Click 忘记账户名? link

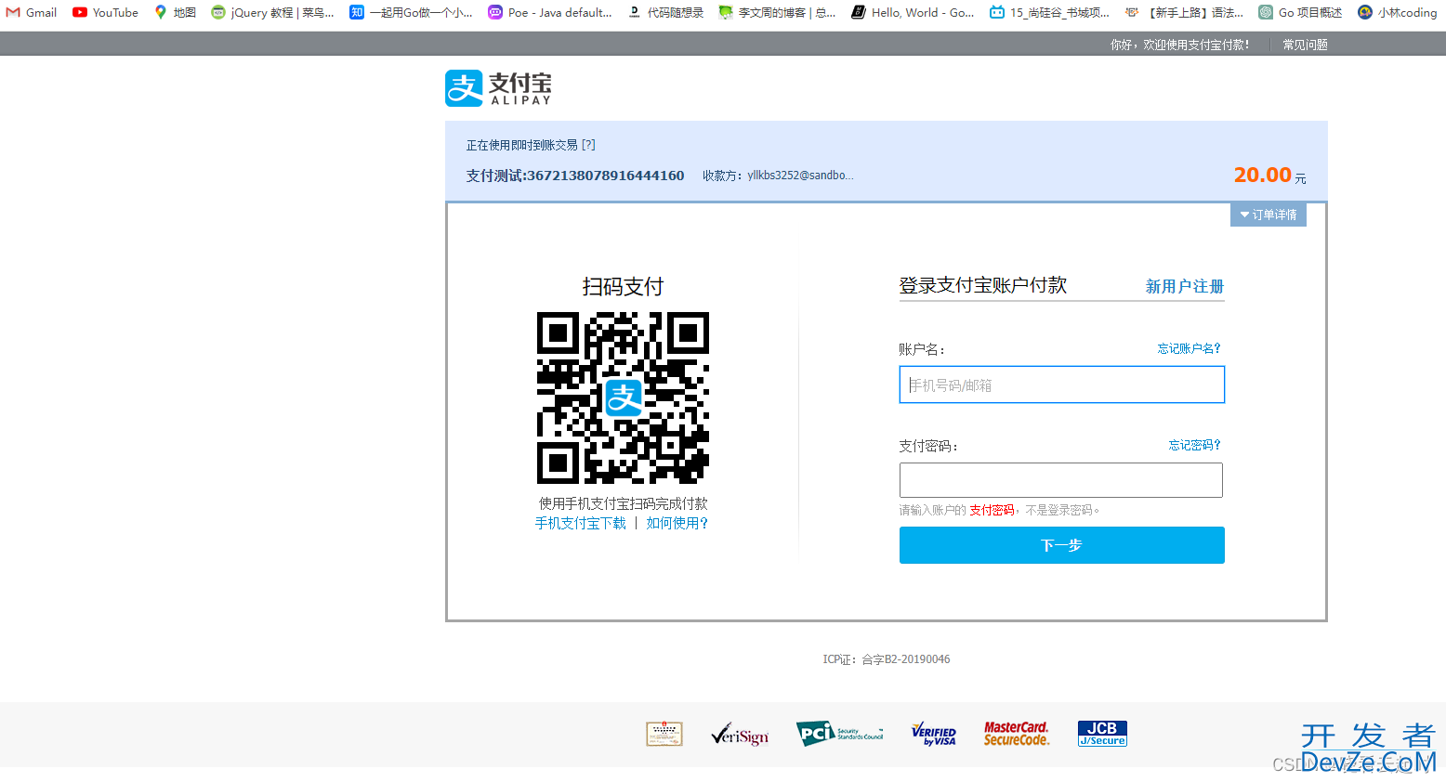click(1190, 348)
